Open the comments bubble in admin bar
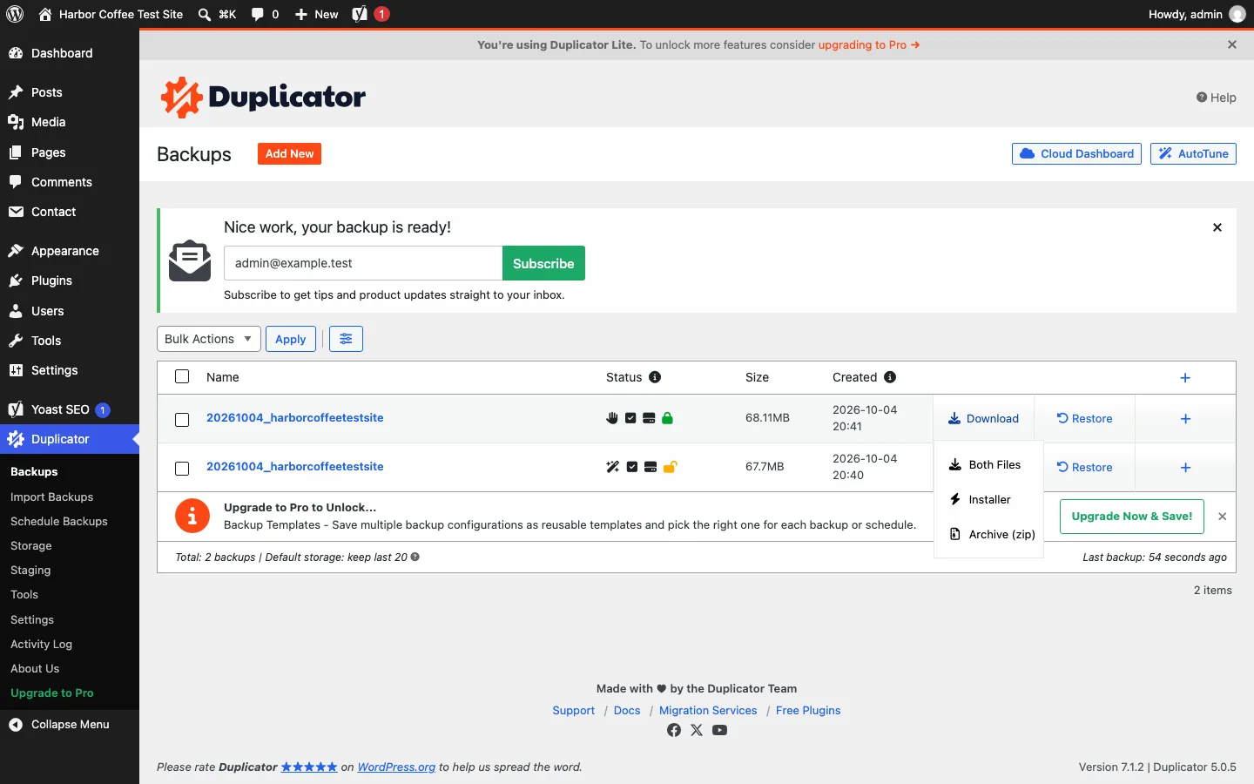Image resolution: width=1254 pixels, height=784 pixels. (x=258, y=14)
